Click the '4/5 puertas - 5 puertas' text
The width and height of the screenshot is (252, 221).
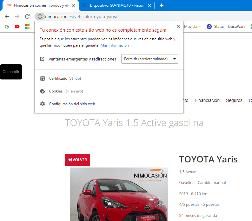pos(199,205)
